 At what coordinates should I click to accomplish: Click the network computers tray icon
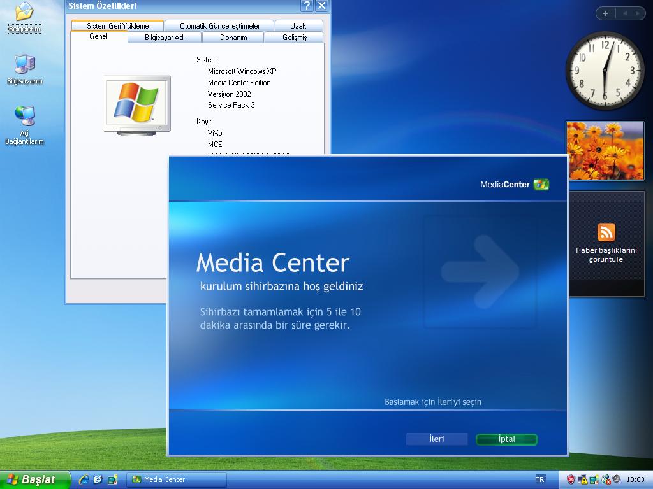point(594,479)
